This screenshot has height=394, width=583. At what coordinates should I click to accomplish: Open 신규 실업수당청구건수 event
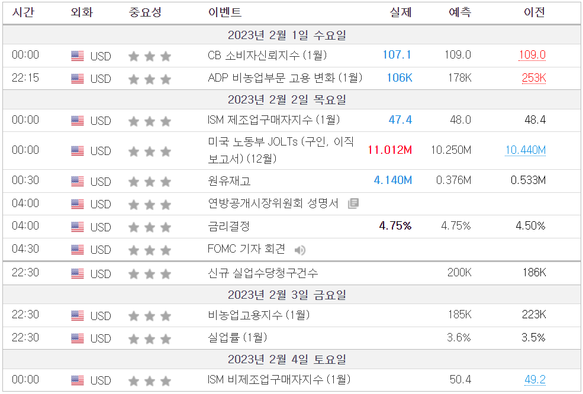[263, 273]
